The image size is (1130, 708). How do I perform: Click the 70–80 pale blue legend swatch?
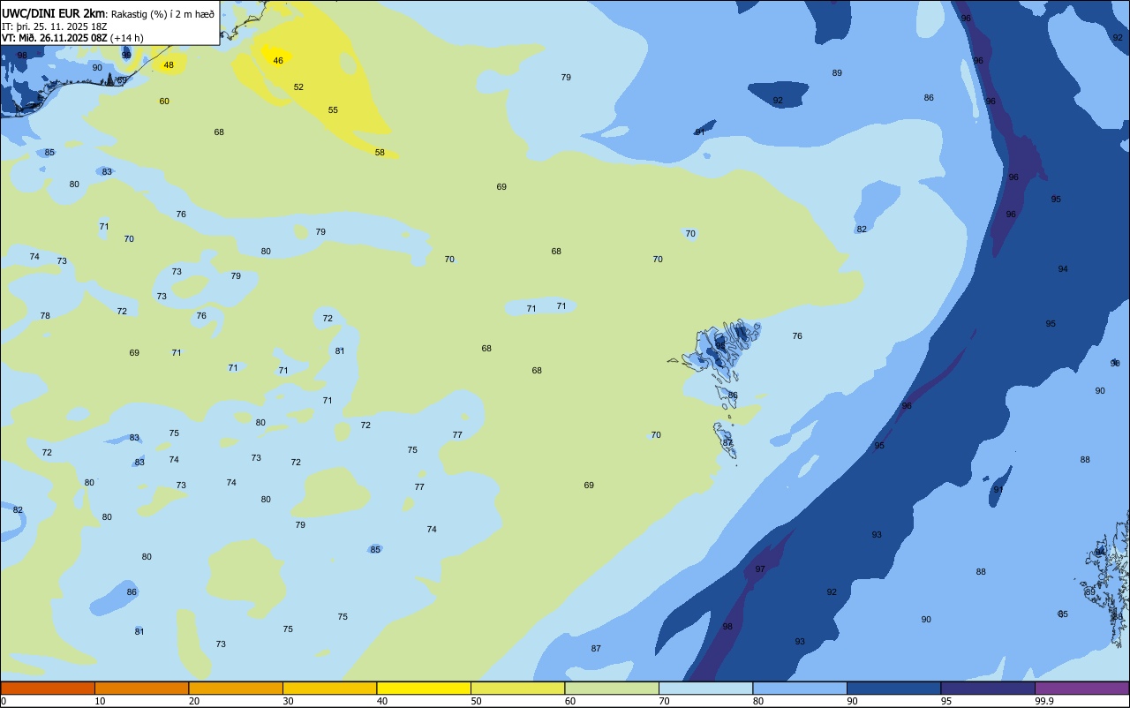[705, 688]
